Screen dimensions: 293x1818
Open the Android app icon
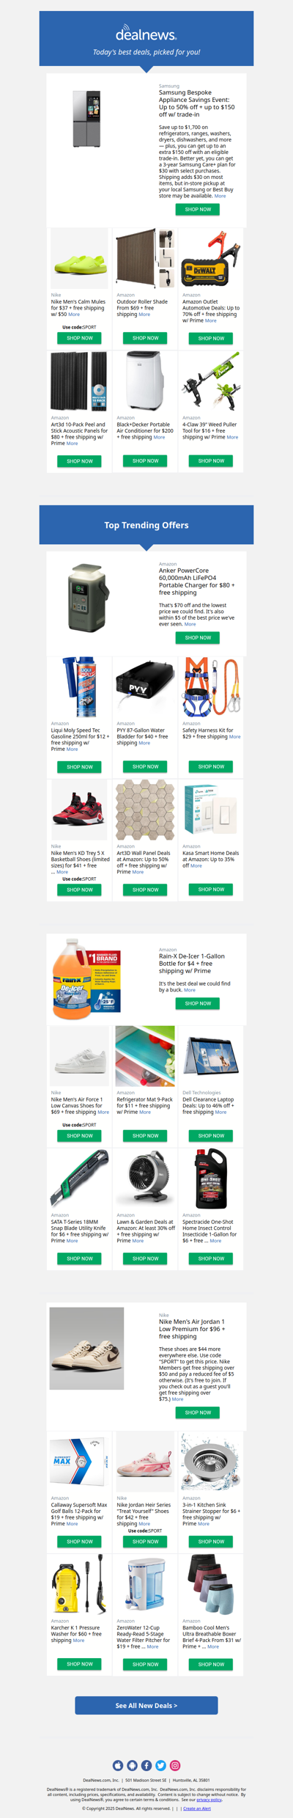[x=132, y=1765]
